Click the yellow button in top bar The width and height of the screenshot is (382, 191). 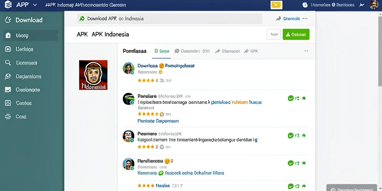pyautogui.click(x=276, y=5)
